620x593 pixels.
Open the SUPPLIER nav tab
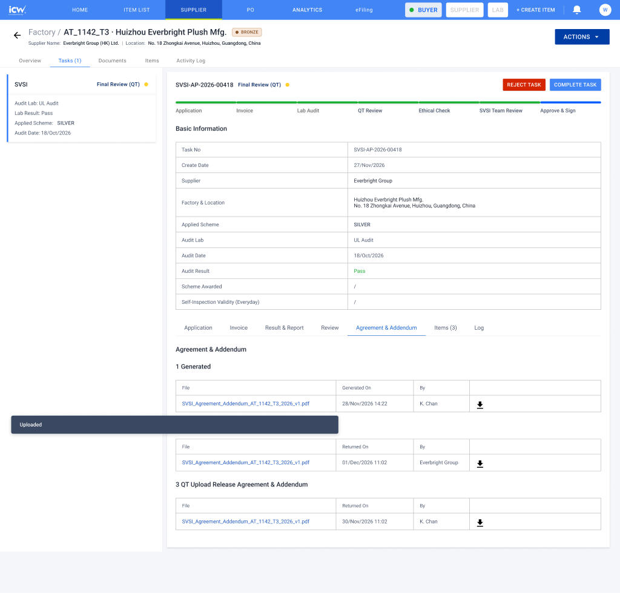(x=193, y=10)
